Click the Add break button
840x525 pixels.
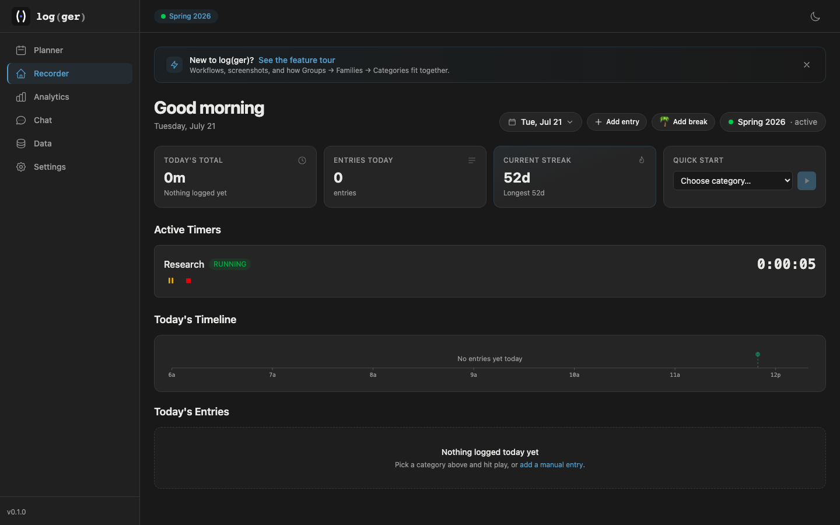tap(683, 122)
